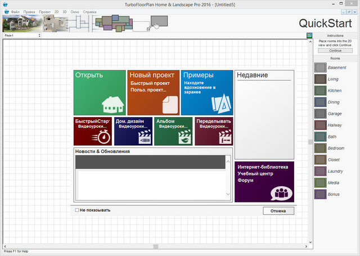The image size is (360, 256).
Task: Open the Альбом video tutorials tile
Action: 173,131
